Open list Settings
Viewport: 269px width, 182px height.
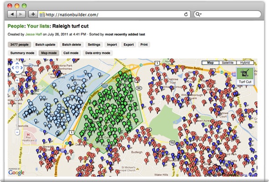94,45
